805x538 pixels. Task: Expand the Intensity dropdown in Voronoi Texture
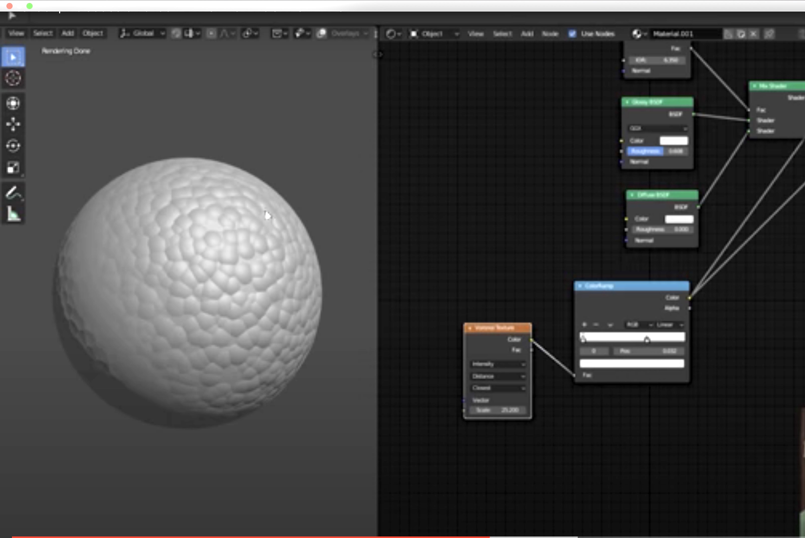(498, 364)
